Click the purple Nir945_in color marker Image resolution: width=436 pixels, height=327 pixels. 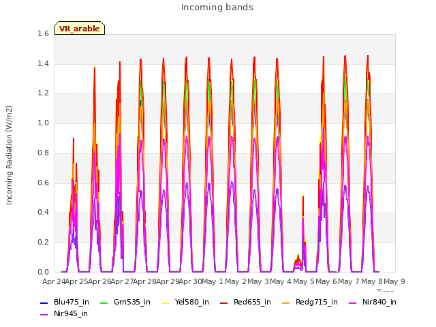44,315
